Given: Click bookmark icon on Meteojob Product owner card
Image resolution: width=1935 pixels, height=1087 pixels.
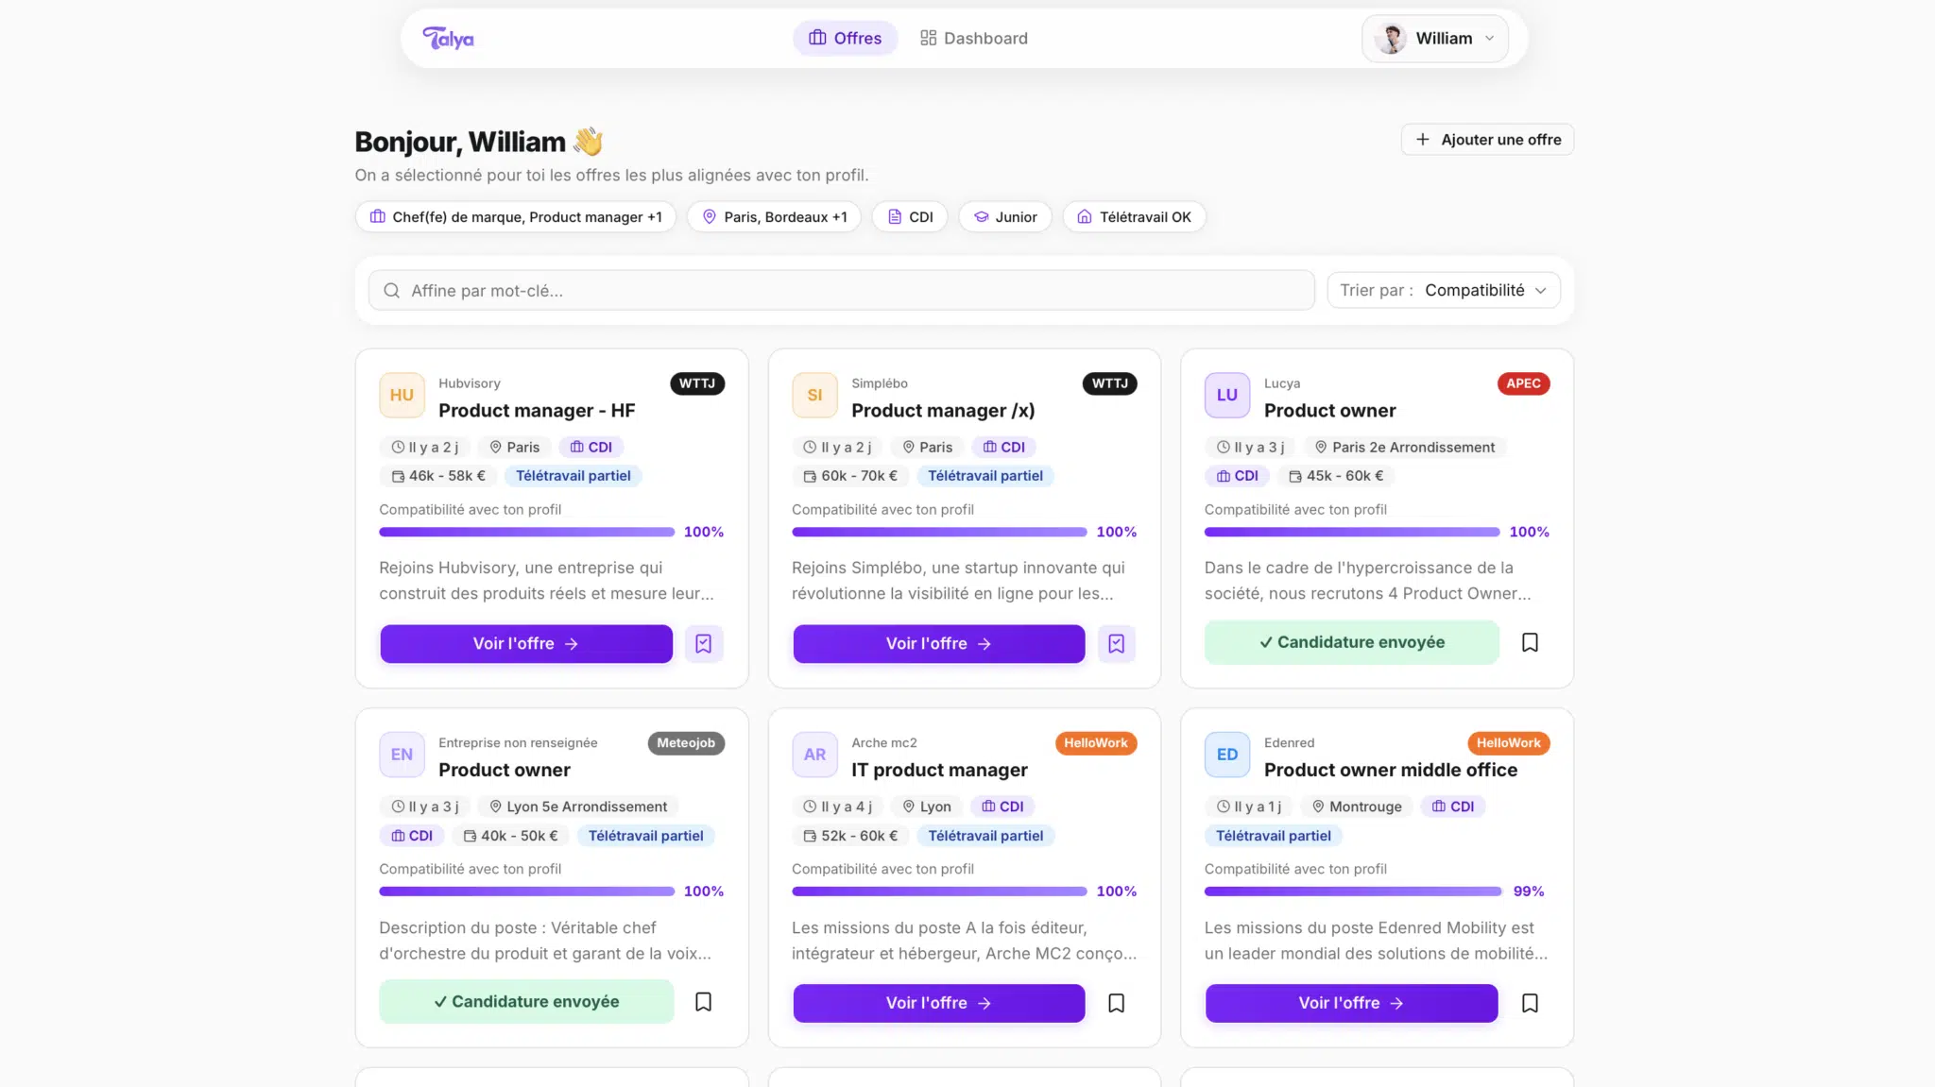Looking at the screenshot, I should point(703,1001).
